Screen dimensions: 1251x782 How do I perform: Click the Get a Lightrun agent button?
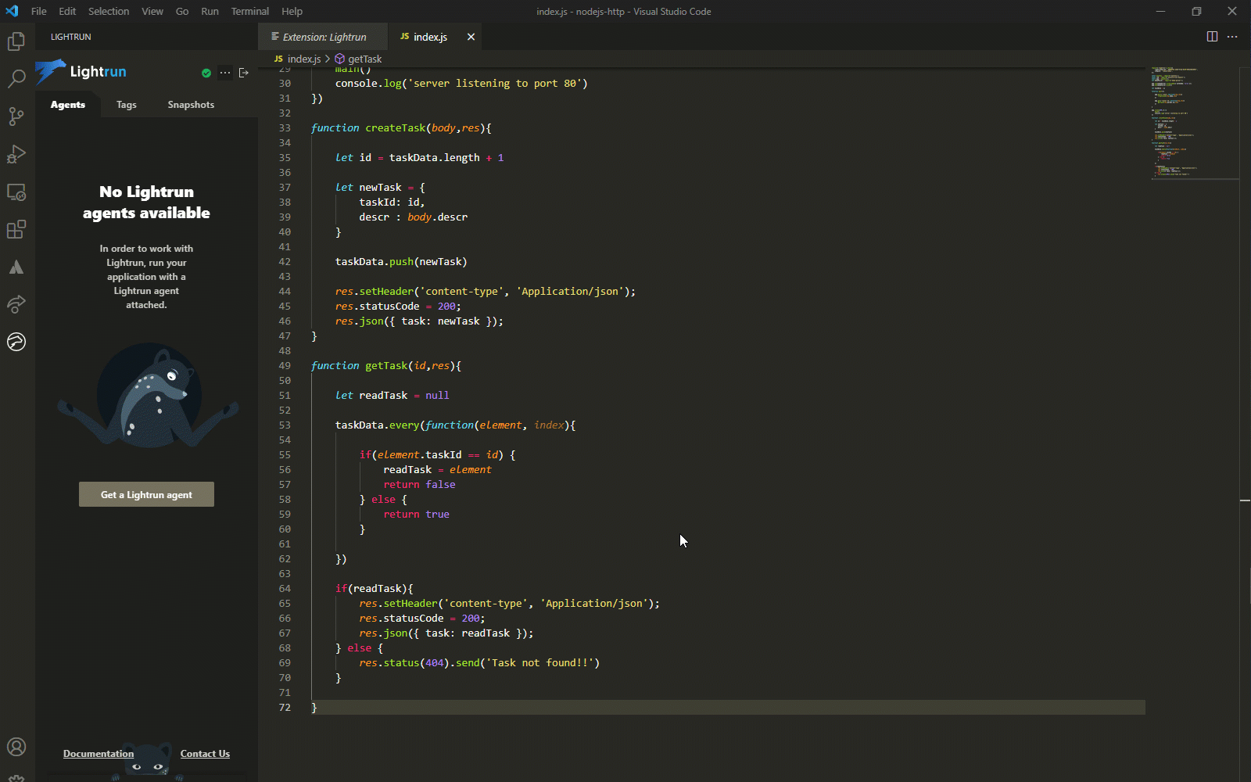(x=146, y=494)
